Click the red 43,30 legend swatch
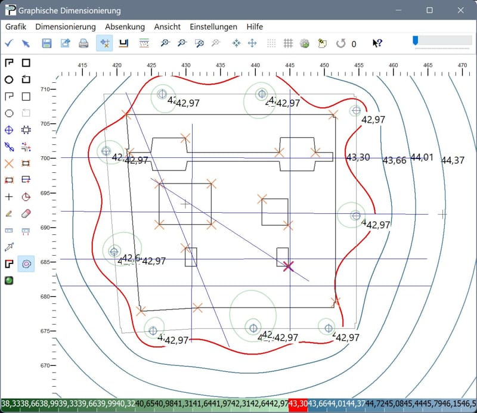The height and width of the screenshot is (413, 477). click(298, 405)
